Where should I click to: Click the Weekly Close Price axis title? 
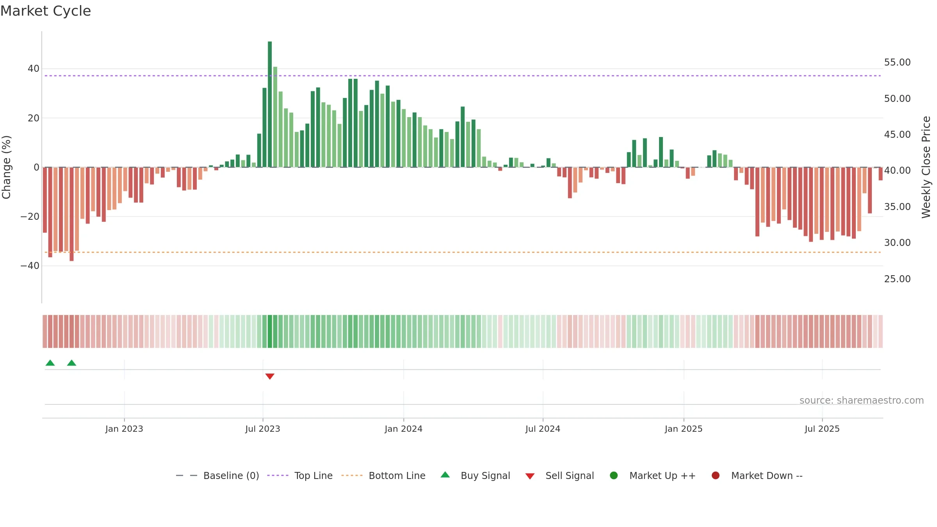click(x=926, y=167)
